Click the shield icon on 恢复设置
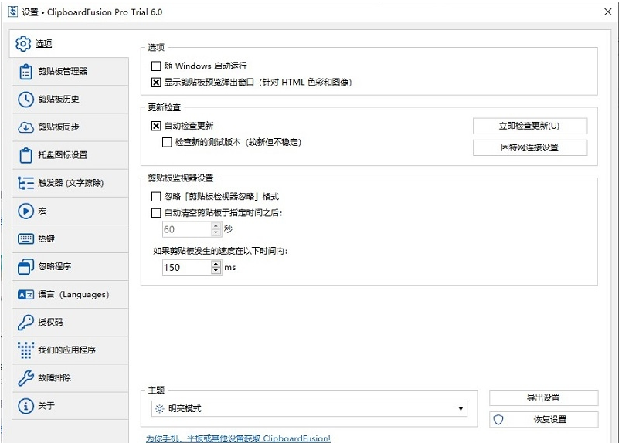 [498, 419]
